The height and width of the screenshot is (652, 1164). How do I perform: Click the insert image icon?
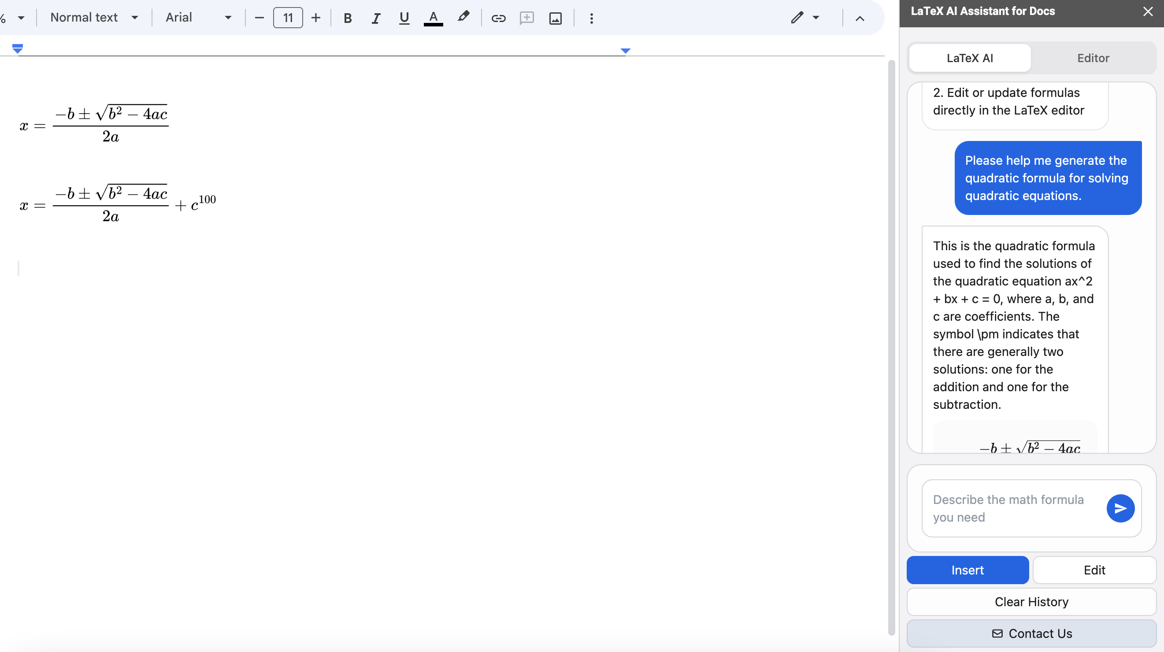555,18
